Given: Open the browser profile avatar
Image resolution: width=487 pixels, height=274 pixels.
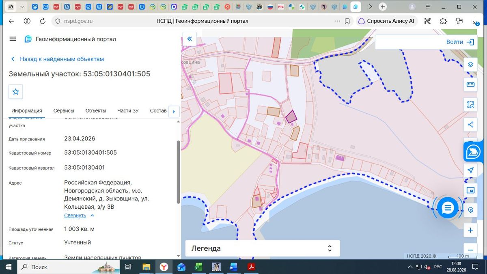Looking at the screenshot, I should [412, 7].
